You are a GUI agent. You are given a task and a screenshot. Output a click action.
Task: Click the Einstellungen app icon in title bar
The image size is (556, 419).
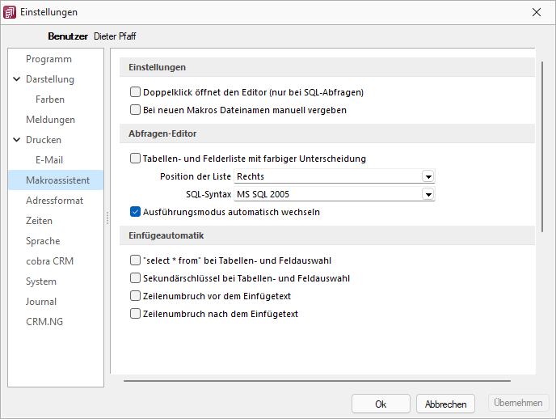coord(10,12)
